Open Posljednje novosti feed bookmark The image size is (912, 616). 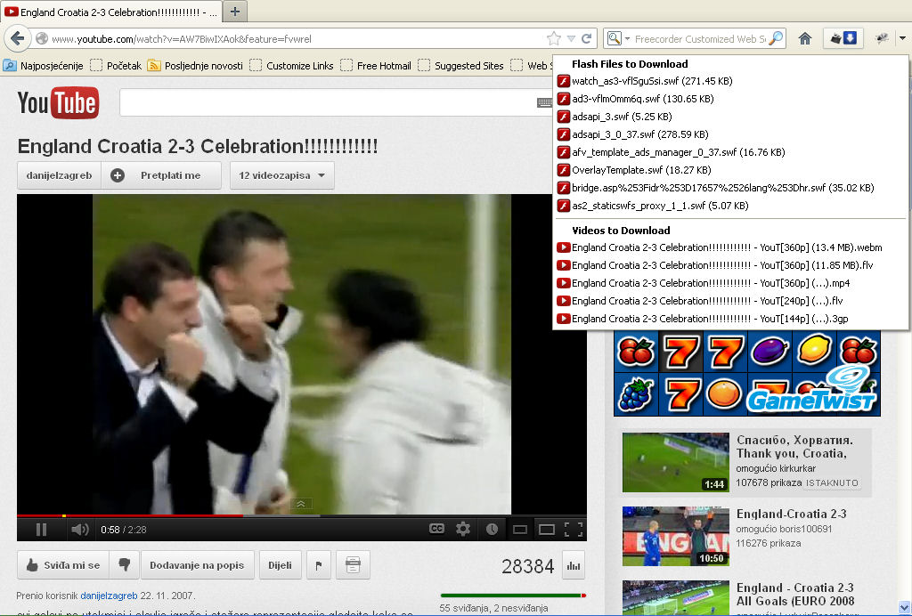pos(195,66)
